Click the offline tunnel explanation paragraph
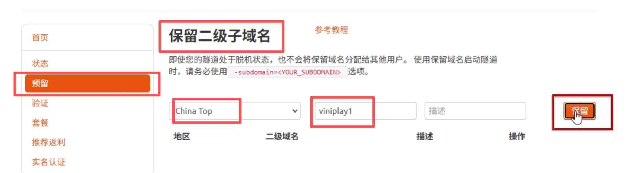643x173 pixels. 333,66
